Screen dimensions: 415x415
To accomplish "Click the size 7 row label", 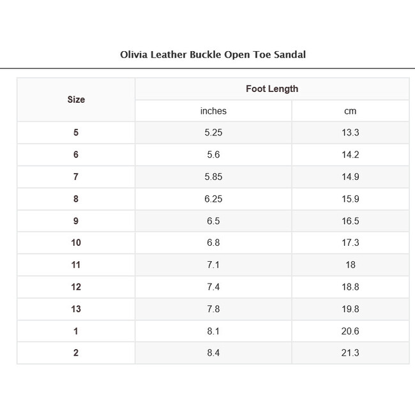I will click(x=76, y=177).
